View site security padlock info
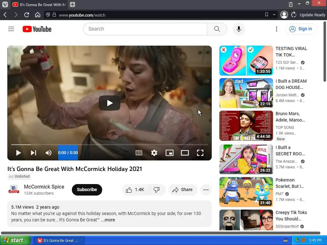The height and width of the screenshot is (245, 327). [x=54, y=15]
